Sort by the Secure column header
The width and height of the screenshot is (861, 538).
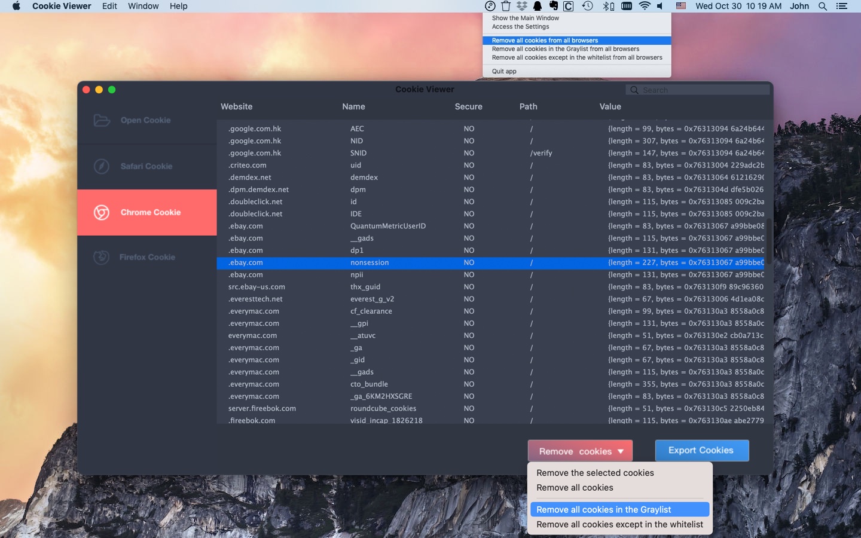[x=468, y=106]
